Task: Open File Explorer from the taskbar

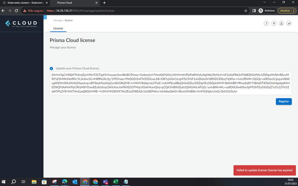Action: point(34,182)
